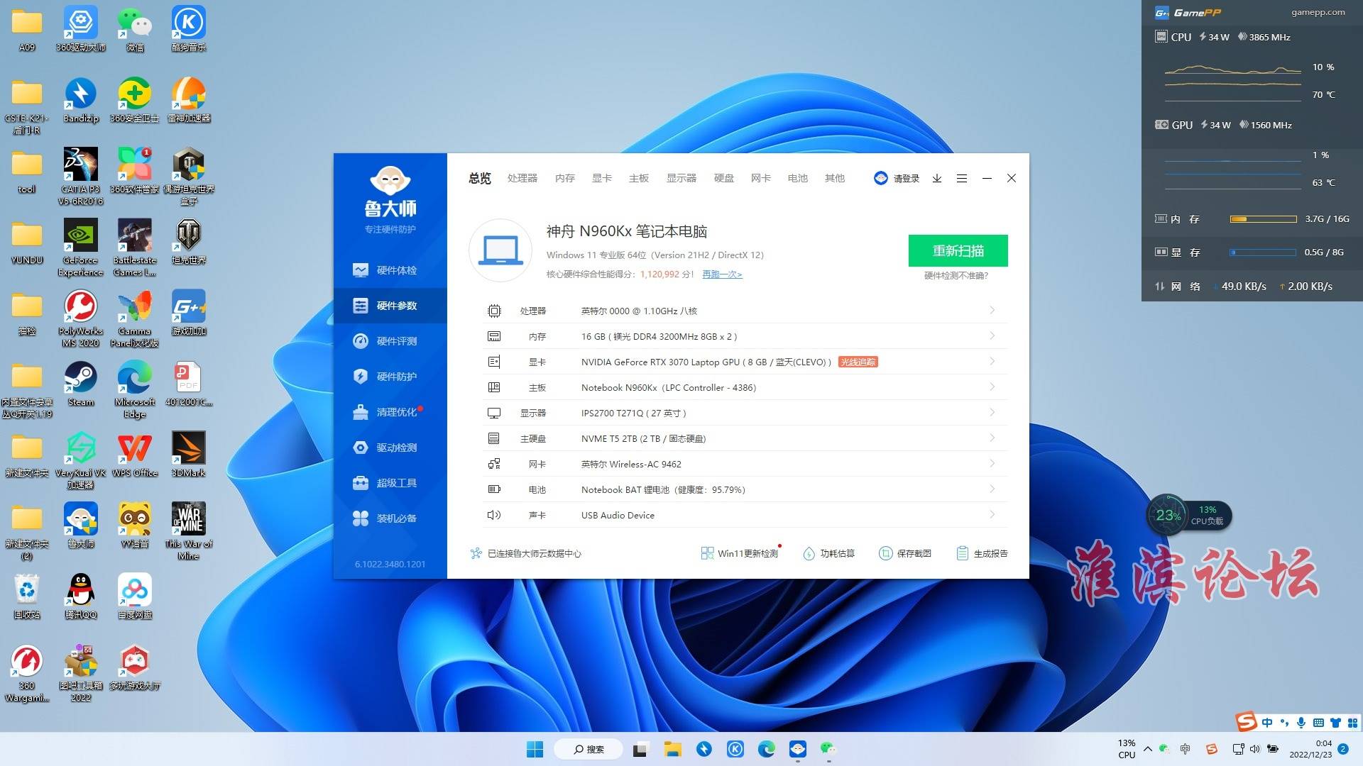Click 生成报告 to generate report
Screen dimensions: 1363x766
tap(982, 553)
